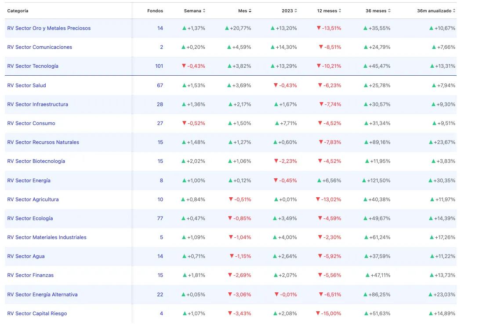Open RV Sector Comunicaciones category
The image size is (479, 328).
tap(40, 47)
